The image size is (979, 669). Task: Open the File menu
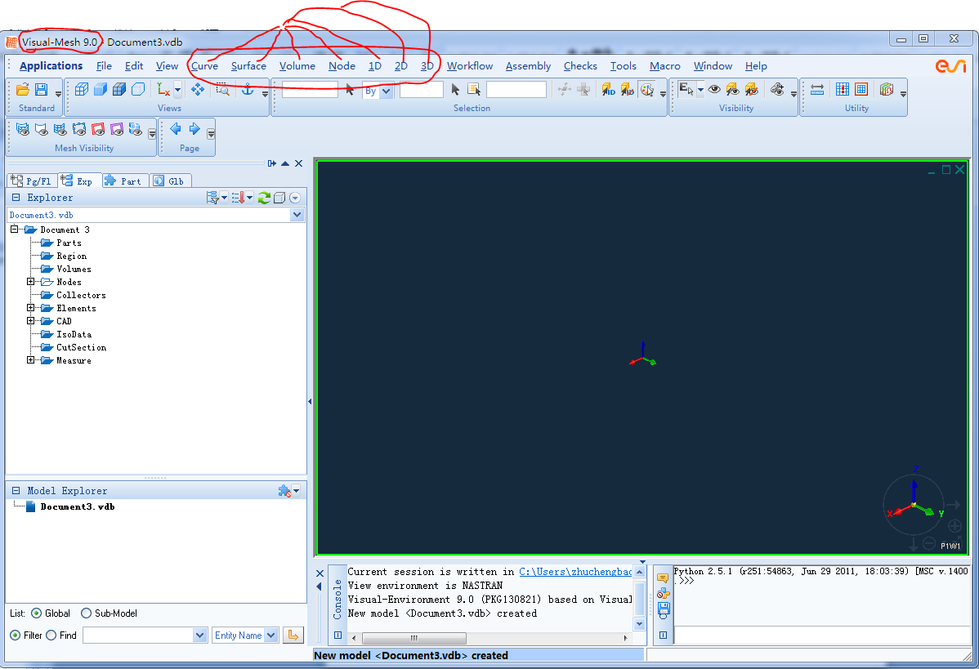[104, 65]
